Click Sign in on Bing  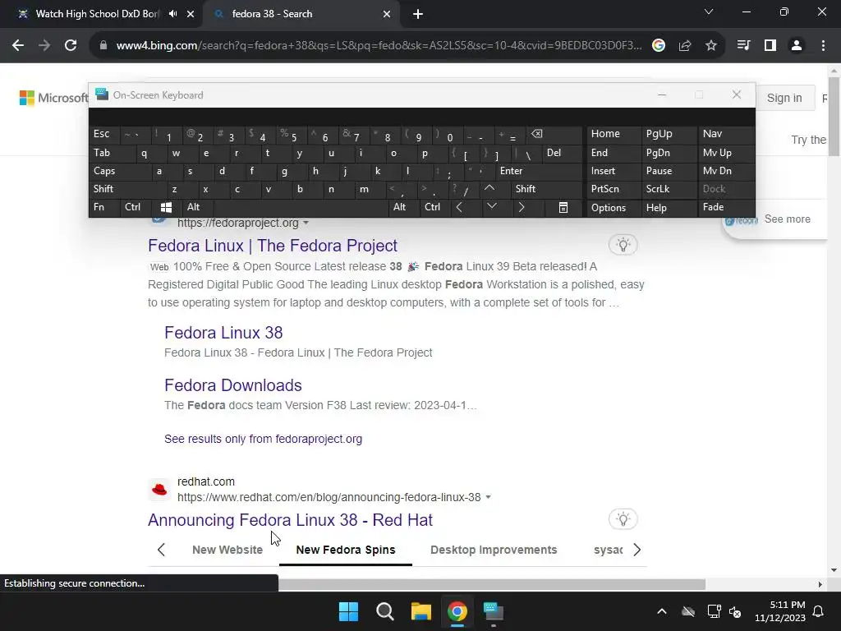(784, 99)
